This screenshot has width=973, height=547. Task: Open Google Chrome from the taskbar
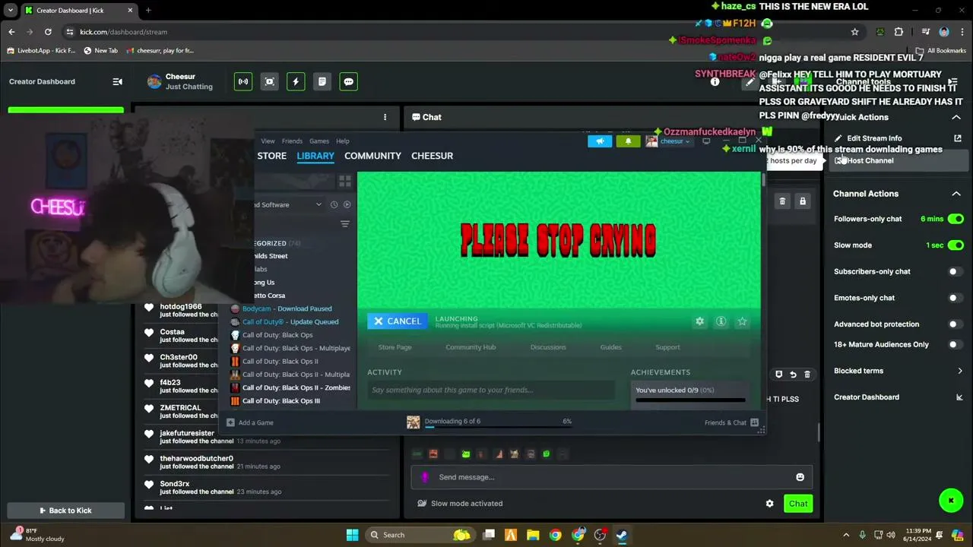click(556, 535)
